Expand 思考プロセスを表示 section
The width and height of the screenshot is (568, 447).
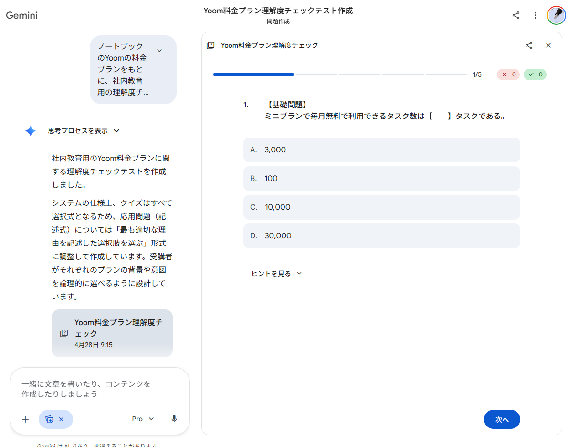click(84, 131)
